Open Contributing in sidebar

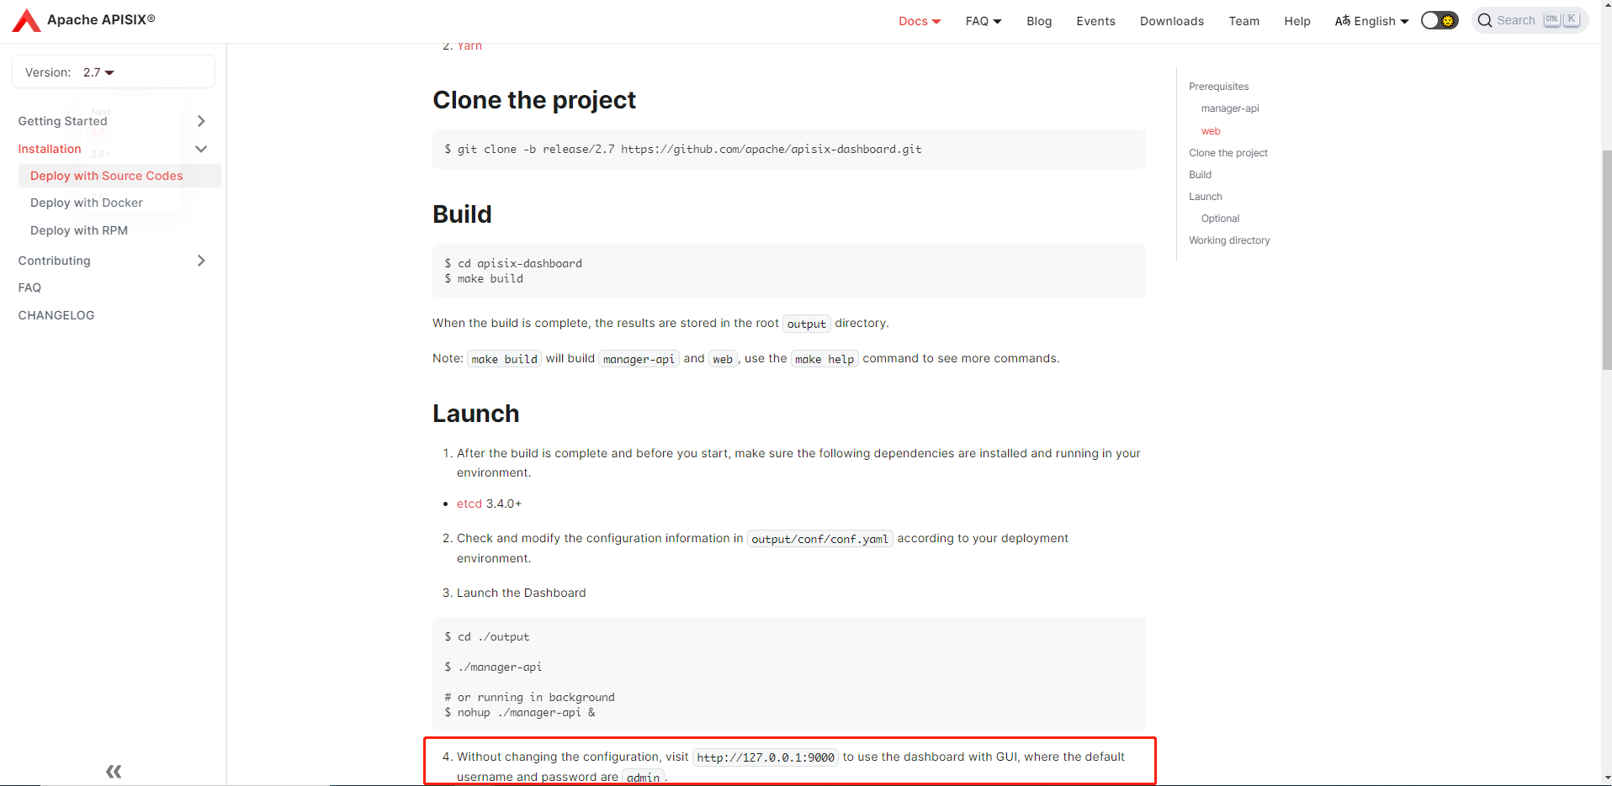point(55,261)
